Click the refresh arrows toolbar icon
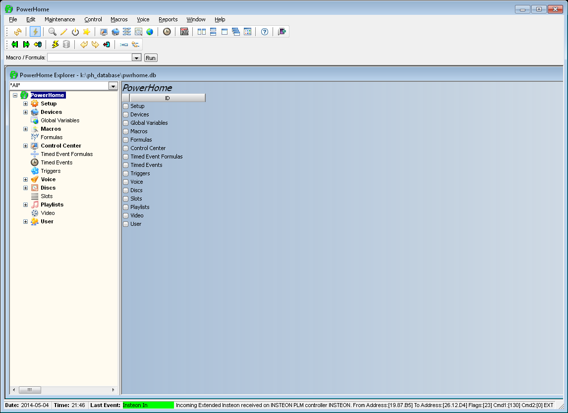This screenshot has width=568, height=413. click(17, 32)
